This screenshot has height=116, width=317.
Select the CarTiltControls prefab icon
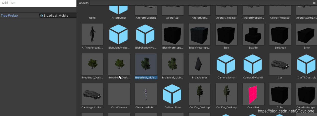click(307, 64)
